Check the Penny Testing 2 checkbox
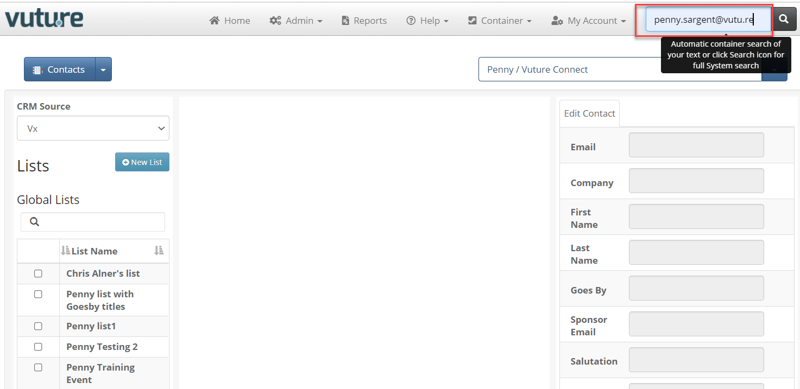Screen dimensions: 800x389 tap(38, 347)
